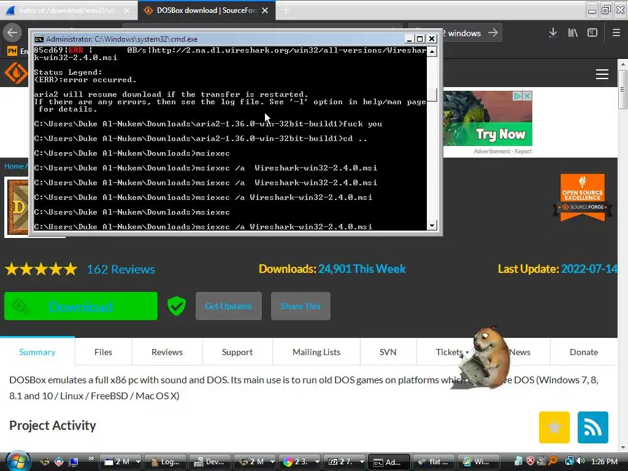This screenshot has width=628, height=471.
Task: Click the AdChoices icon on the ad
Action: (x=518, y=96)
